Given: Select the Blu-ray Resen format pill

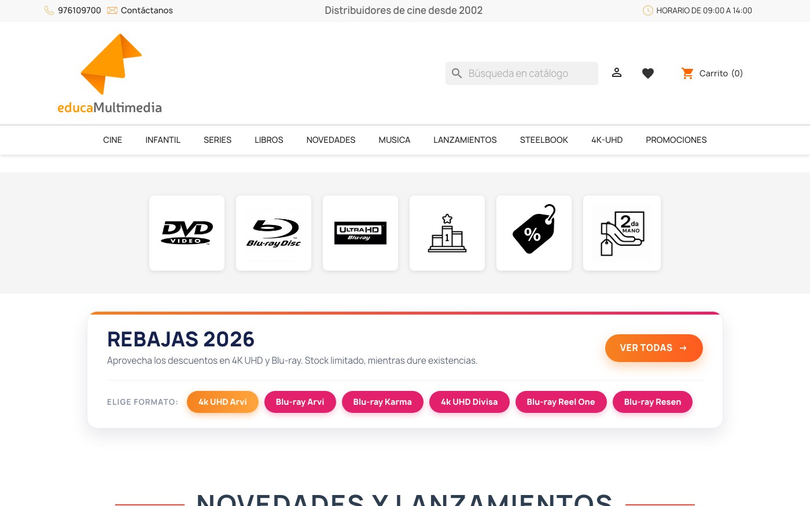Looking at the screenshot, I should (653, 402).
